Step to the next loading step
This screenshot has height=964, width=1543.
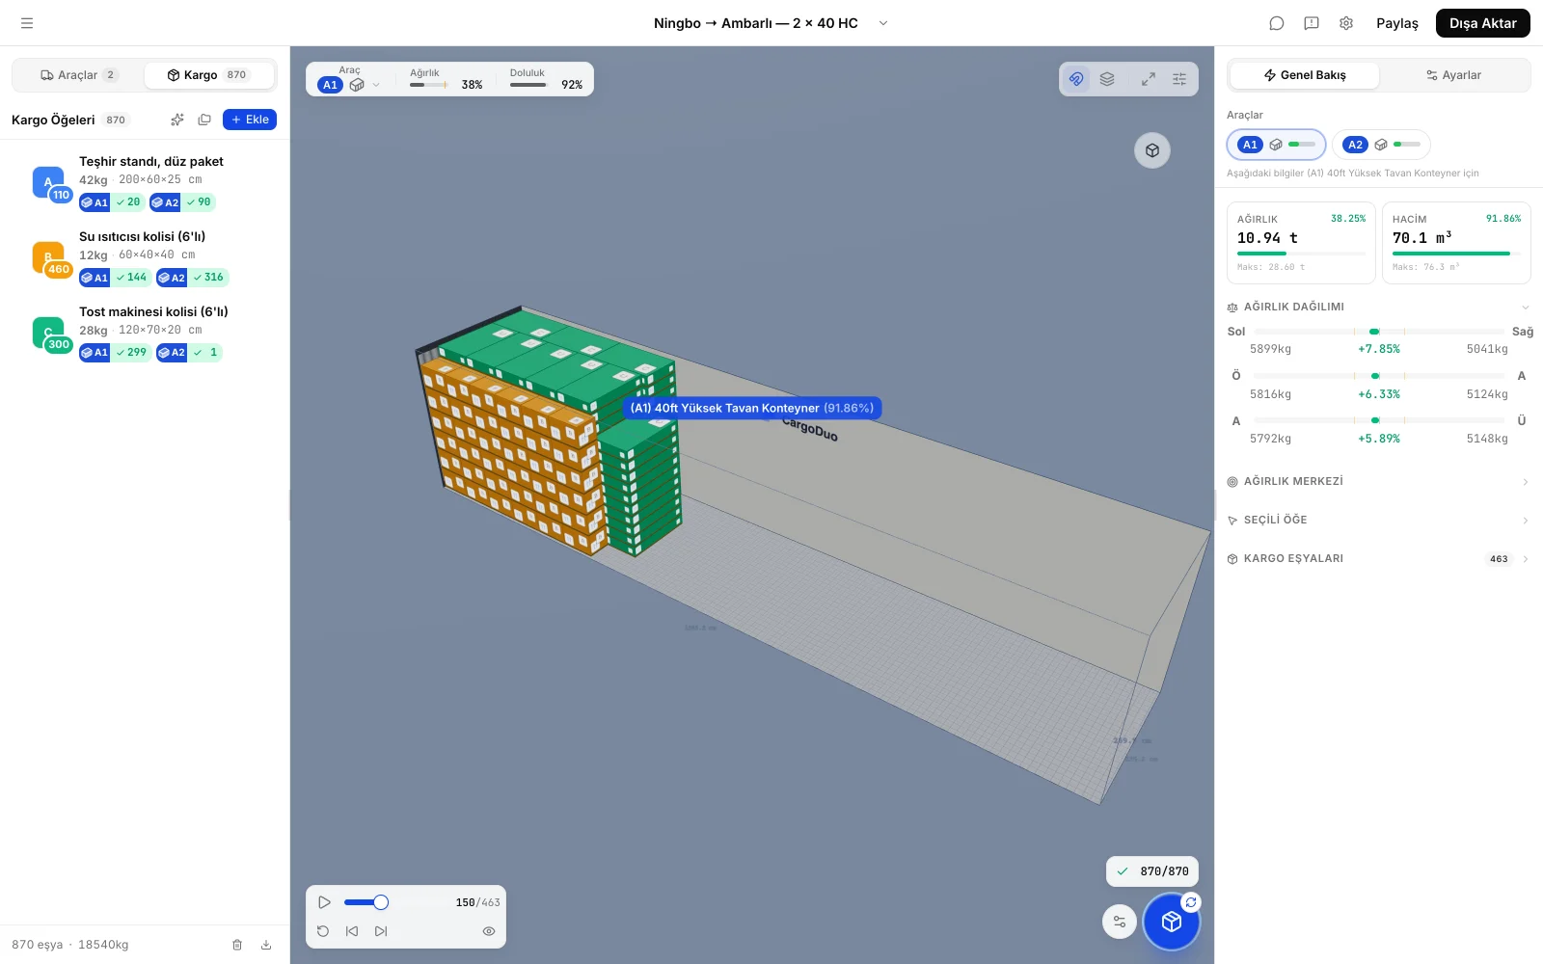pos(381,931)
